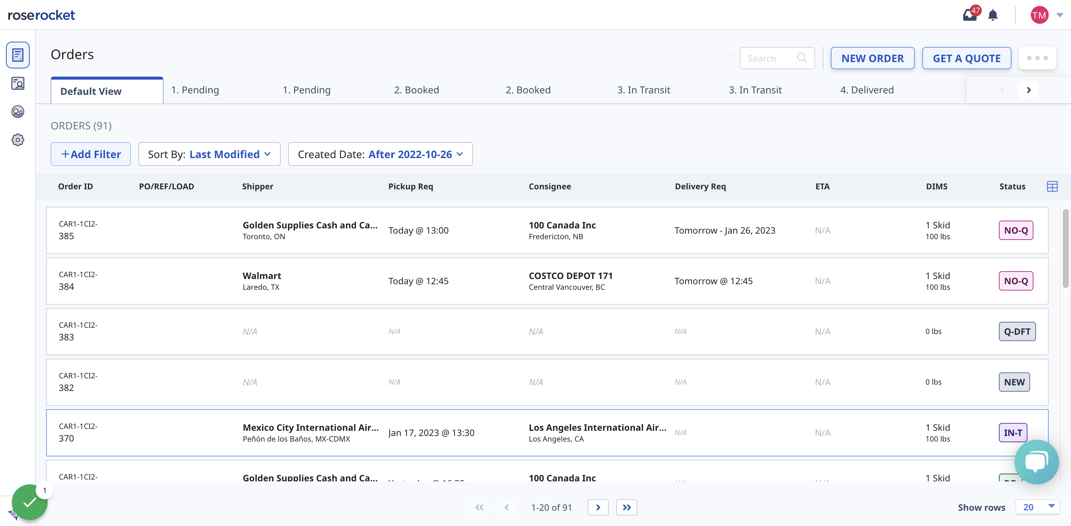This screenshot has height=526, width=1071.
Task: Click the NO-Q status badge for order 385
Action: pos(1016,230)
